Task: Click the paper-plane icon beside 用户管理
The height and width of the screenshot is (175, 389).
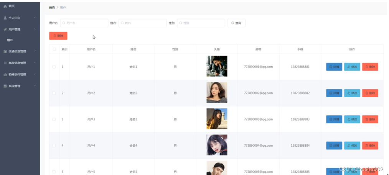Action: pos(5,29)
